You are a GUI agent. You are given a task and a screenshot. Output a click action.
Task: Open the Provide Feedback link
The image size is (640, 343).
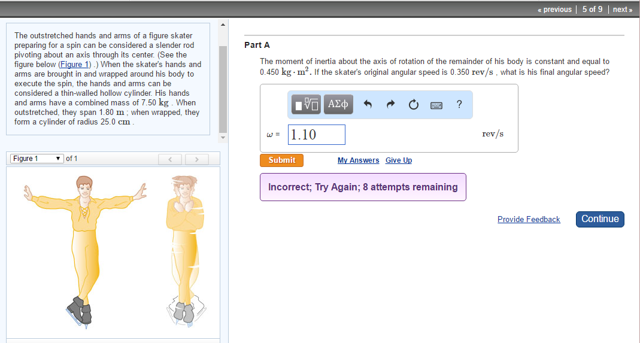point(529,220)
